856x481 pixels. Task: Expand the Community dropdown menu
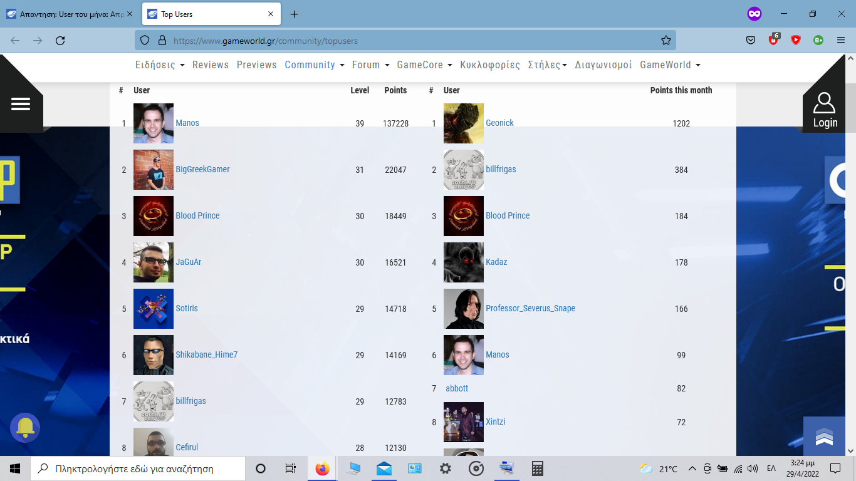tap(314, 65)
